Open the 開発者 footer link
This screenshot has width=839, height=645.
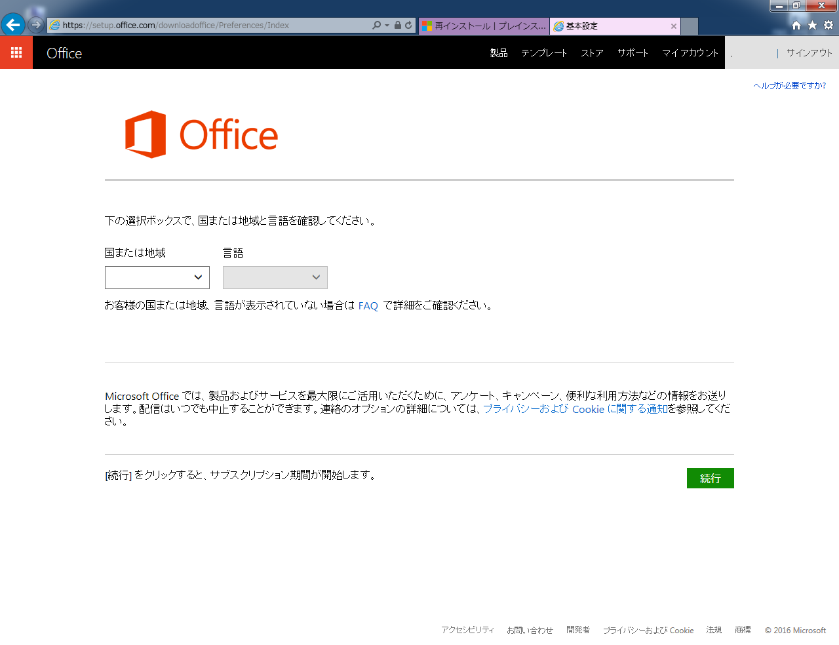[x=578, y=630]
